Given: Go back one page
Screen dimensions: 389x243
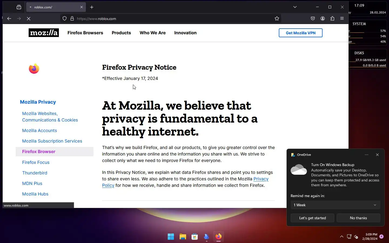Looking at the screenshot, I should (x=9, y=19).
